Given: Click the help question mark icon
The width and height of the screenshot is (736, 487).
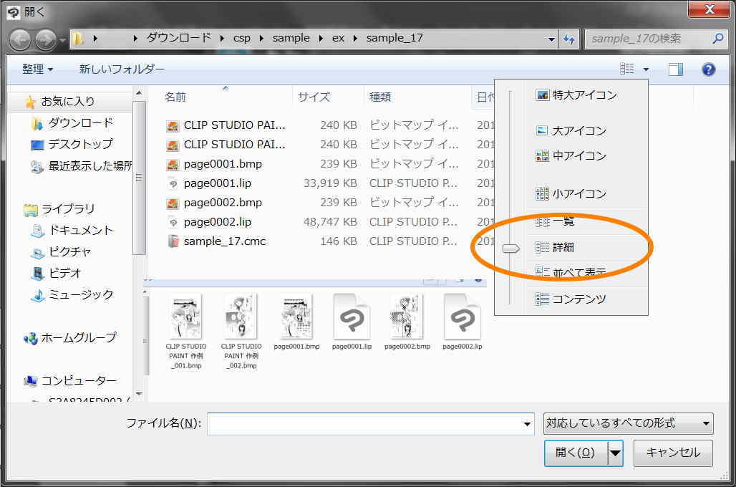Looking at the screenshot, I should click(x=708, y=69).
